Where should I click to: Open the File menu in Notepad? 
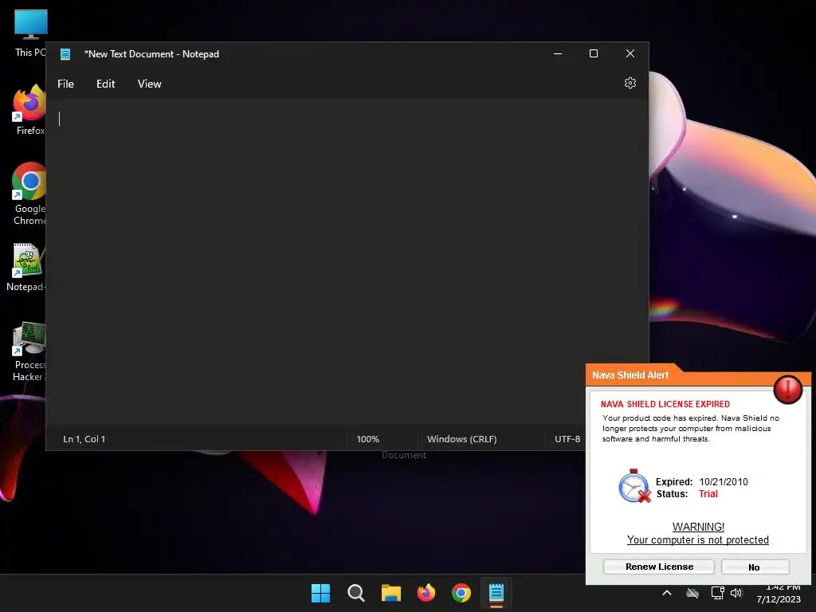(x=65, y=84)
